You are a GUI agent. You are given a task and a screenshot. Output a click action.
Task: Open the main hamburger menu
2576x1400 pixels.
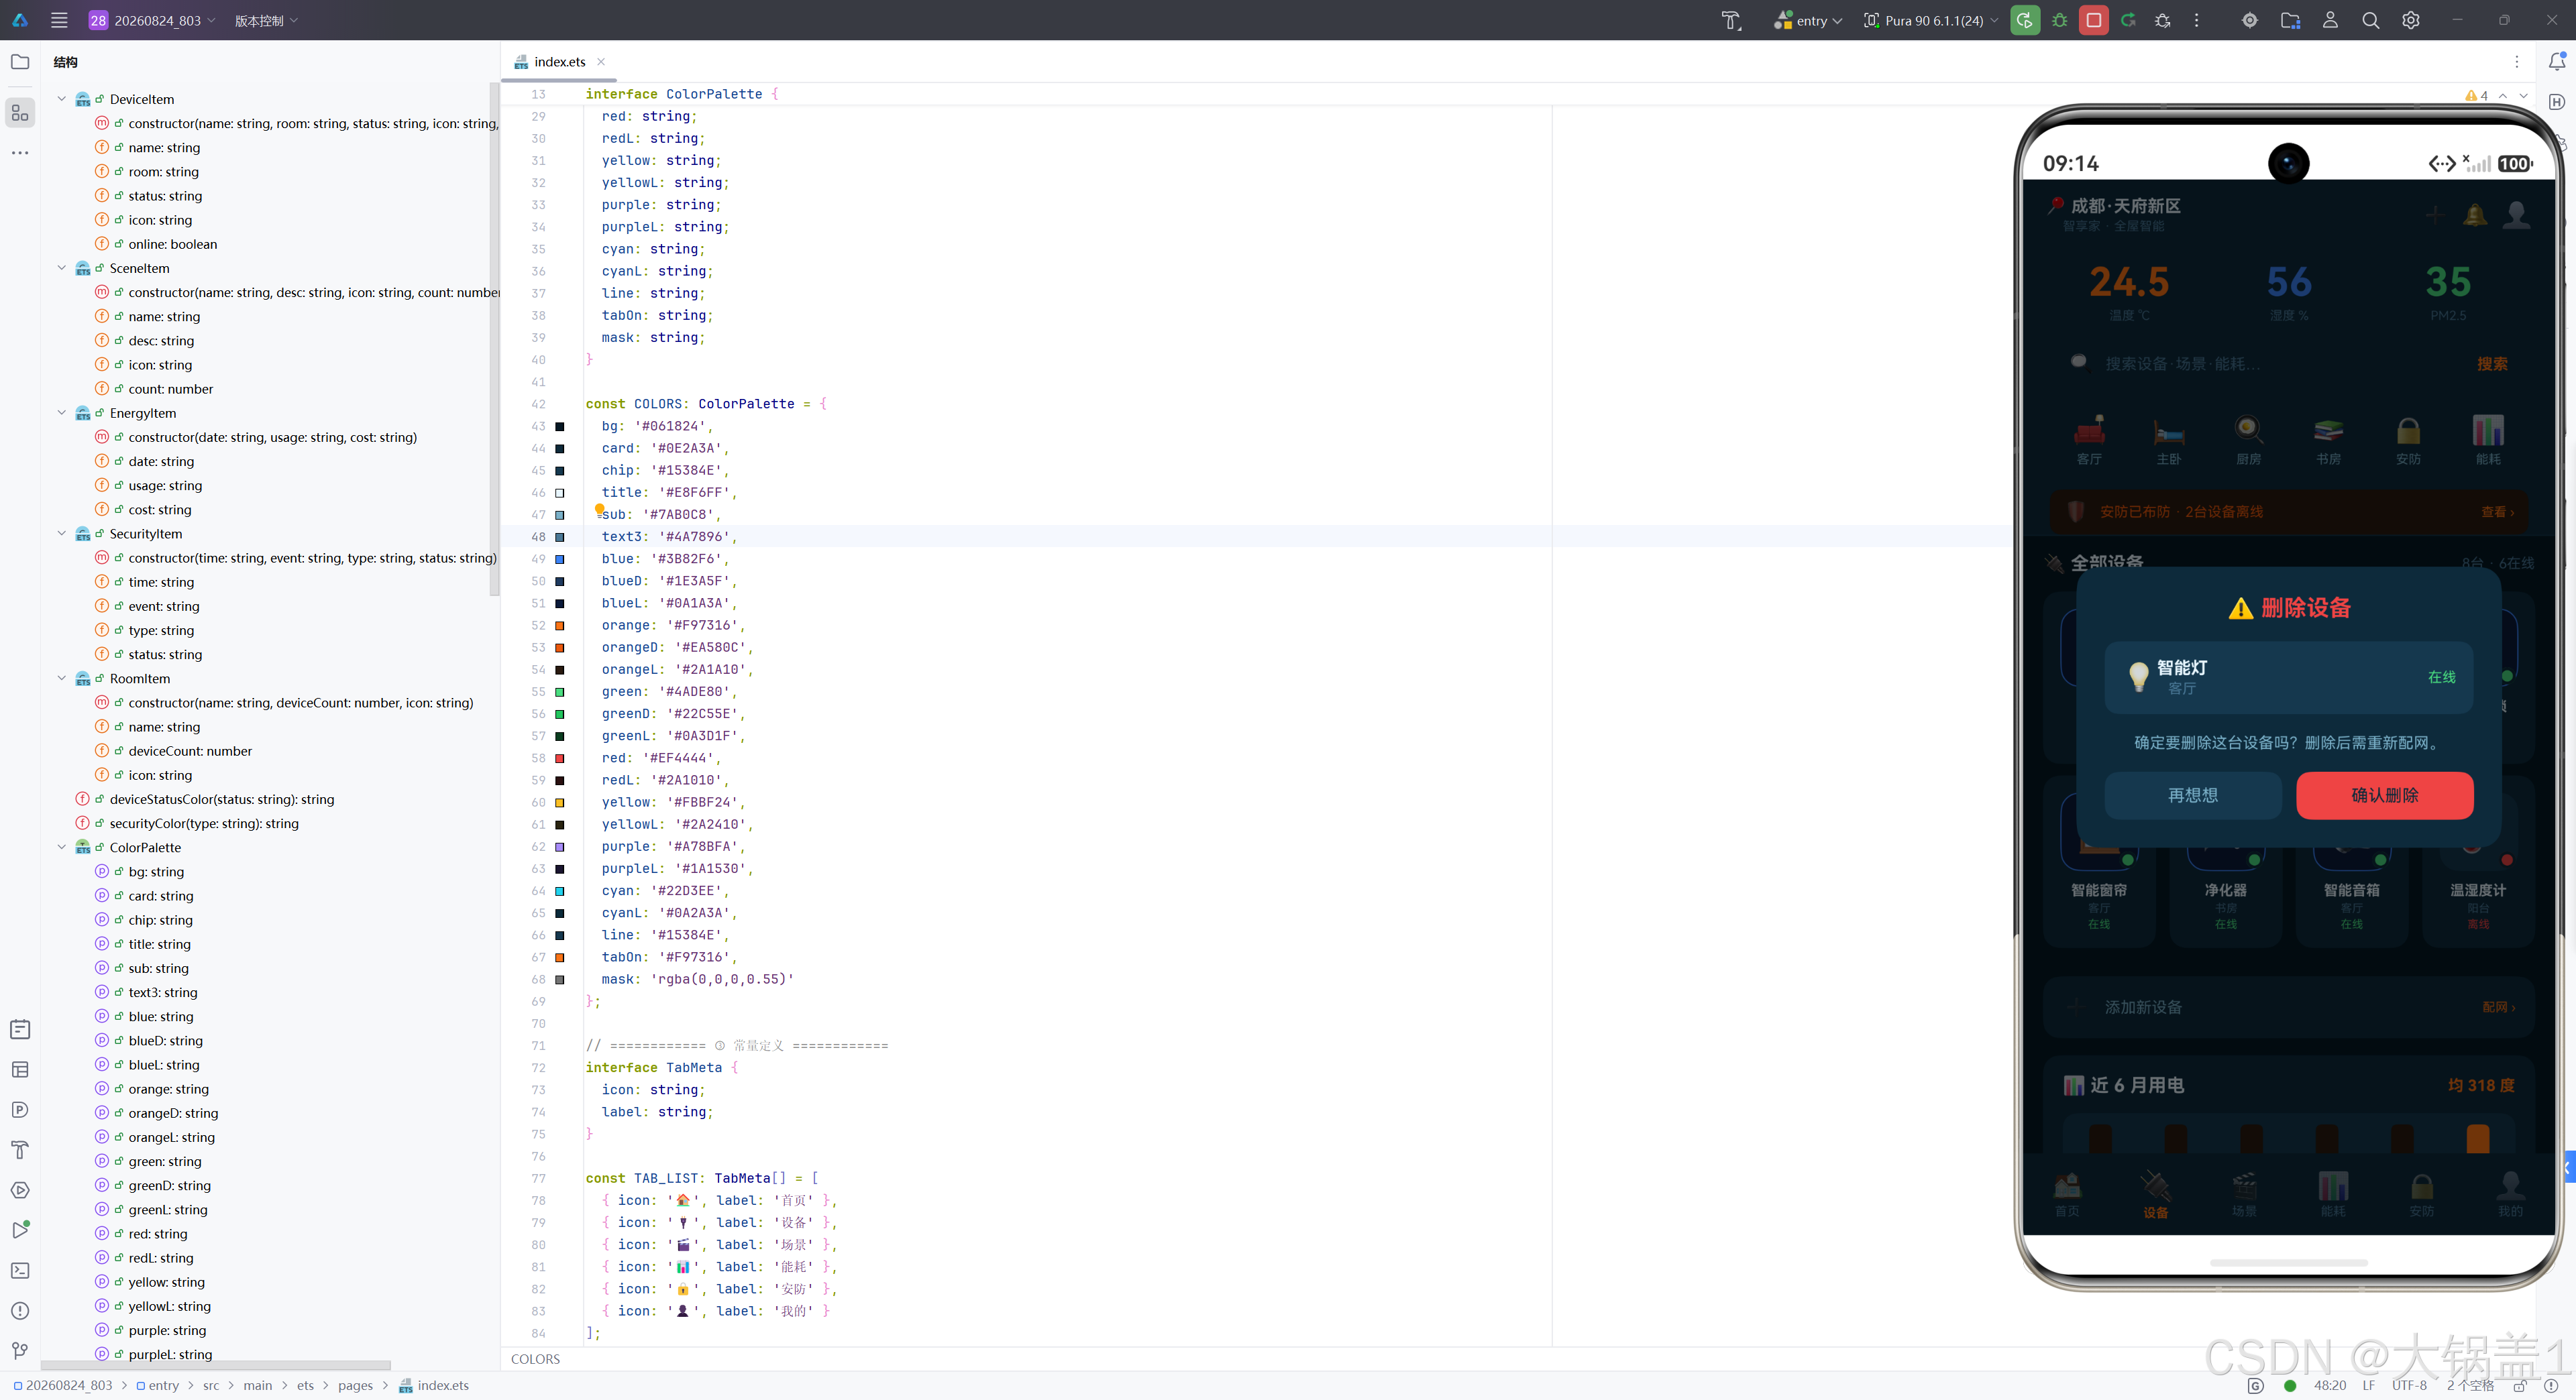tap(59, 20)
